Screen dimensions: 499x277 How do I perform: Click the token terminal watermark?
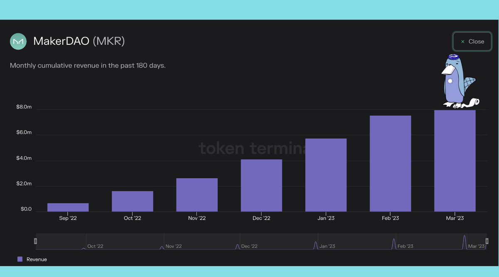tap(249, 148)
